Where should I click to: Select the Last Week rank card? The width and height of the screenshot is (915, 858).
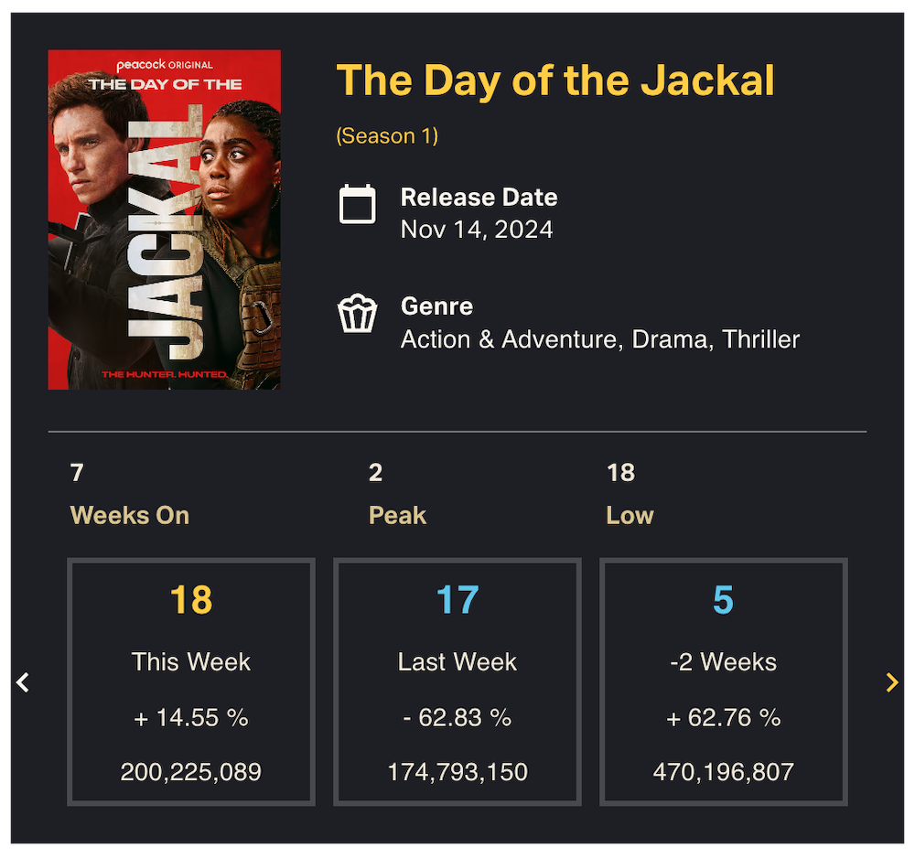tap(457, 681)
